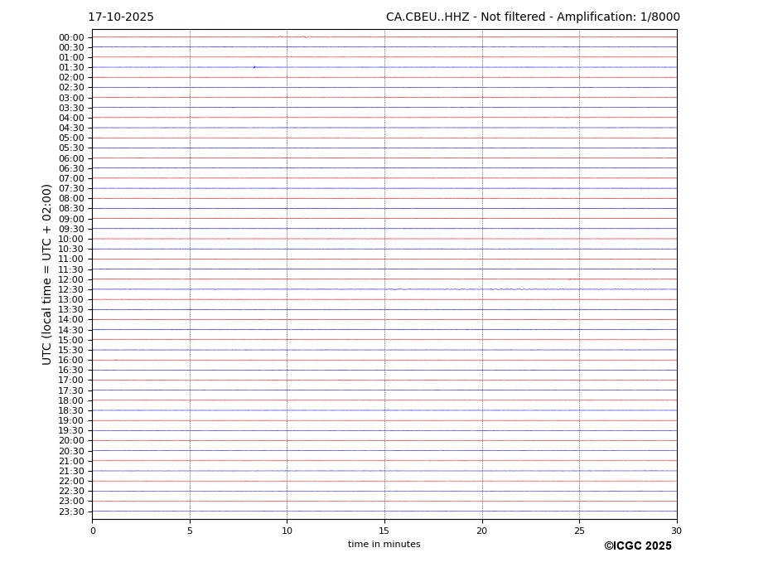Select the 01:30 trace time label
The width and height of the screenshot is (768, 577).
[x=71, y=67]
